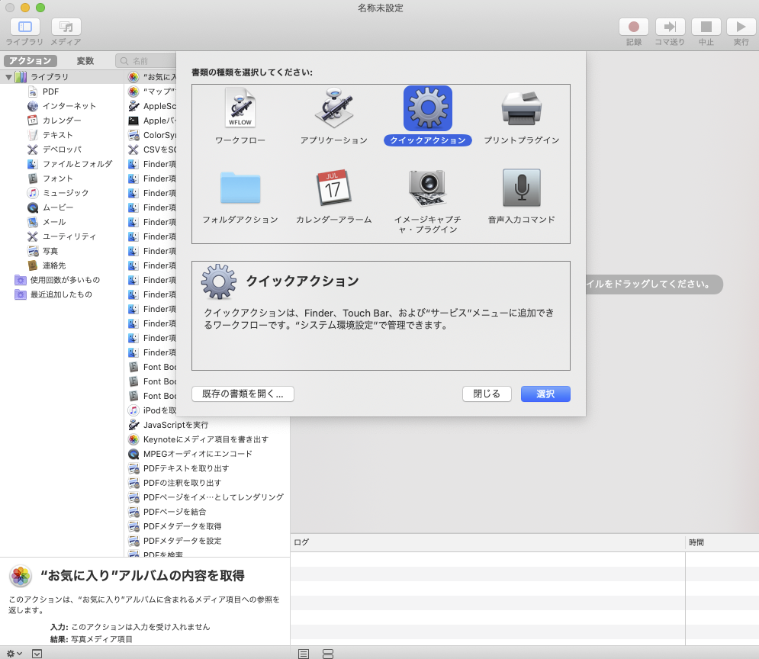This screenshot has width=759, height=659.
Task: Open the gear action menu at bottom left
Action: pos(14,654)
